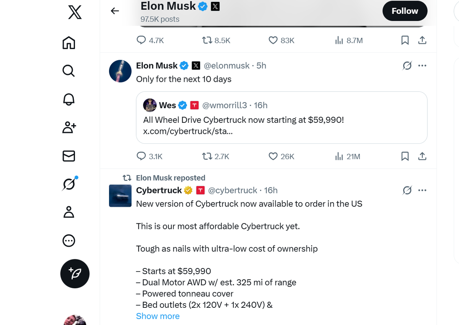Follow Elon Musk
The image size is (459, 325).
click(405, 11)
